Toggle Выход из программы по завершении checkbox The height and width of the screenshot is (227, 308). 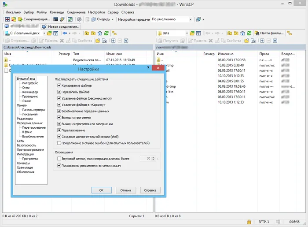pyautogui.click(x=59, y=124)
